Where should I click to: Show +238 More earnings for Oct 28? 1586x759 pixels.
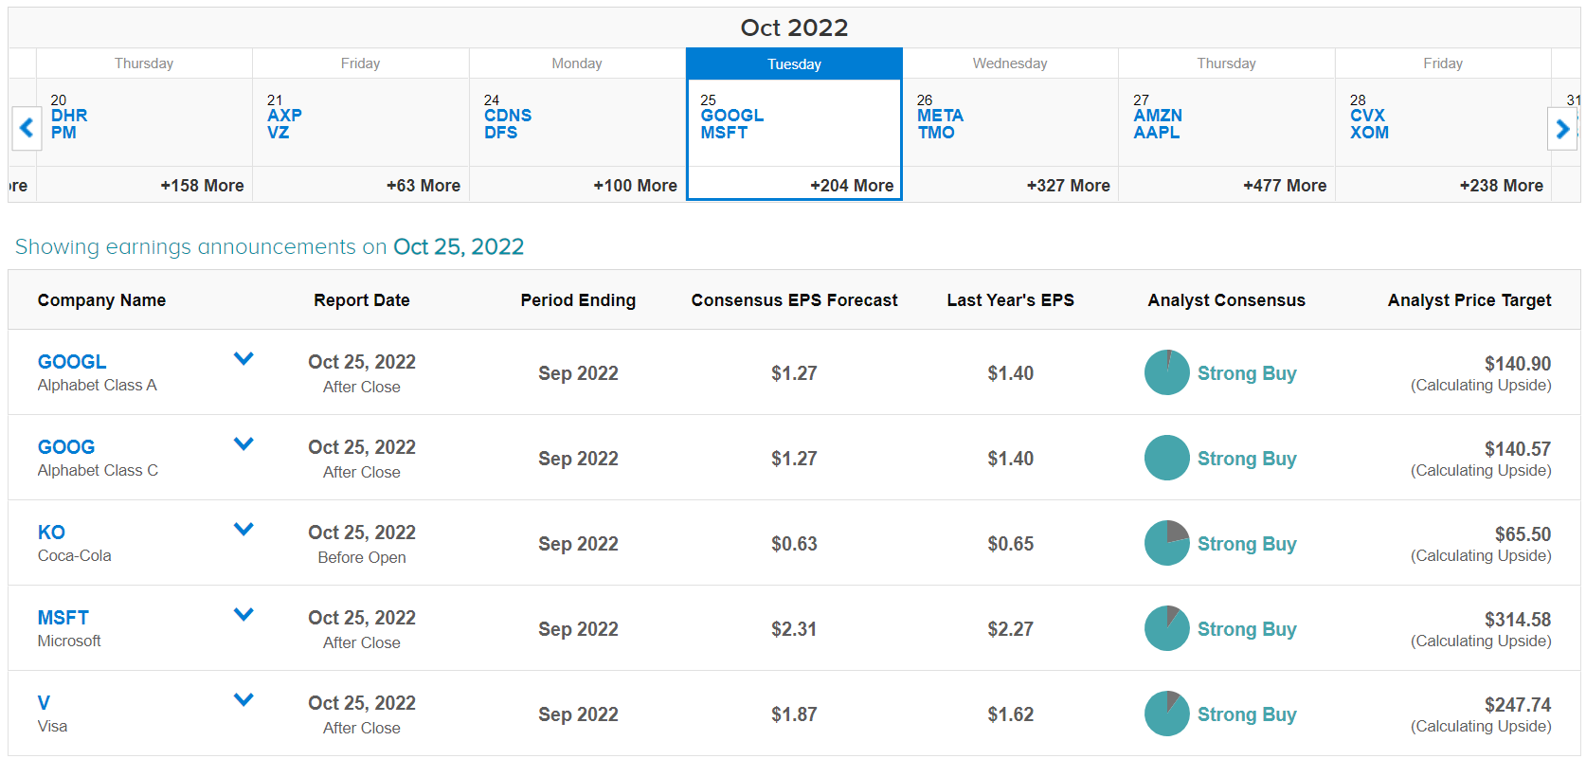(x=1501, y=186)
